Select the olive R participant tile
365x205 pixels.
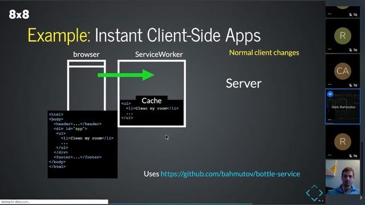pyautogui.click(x=343, y=36)
